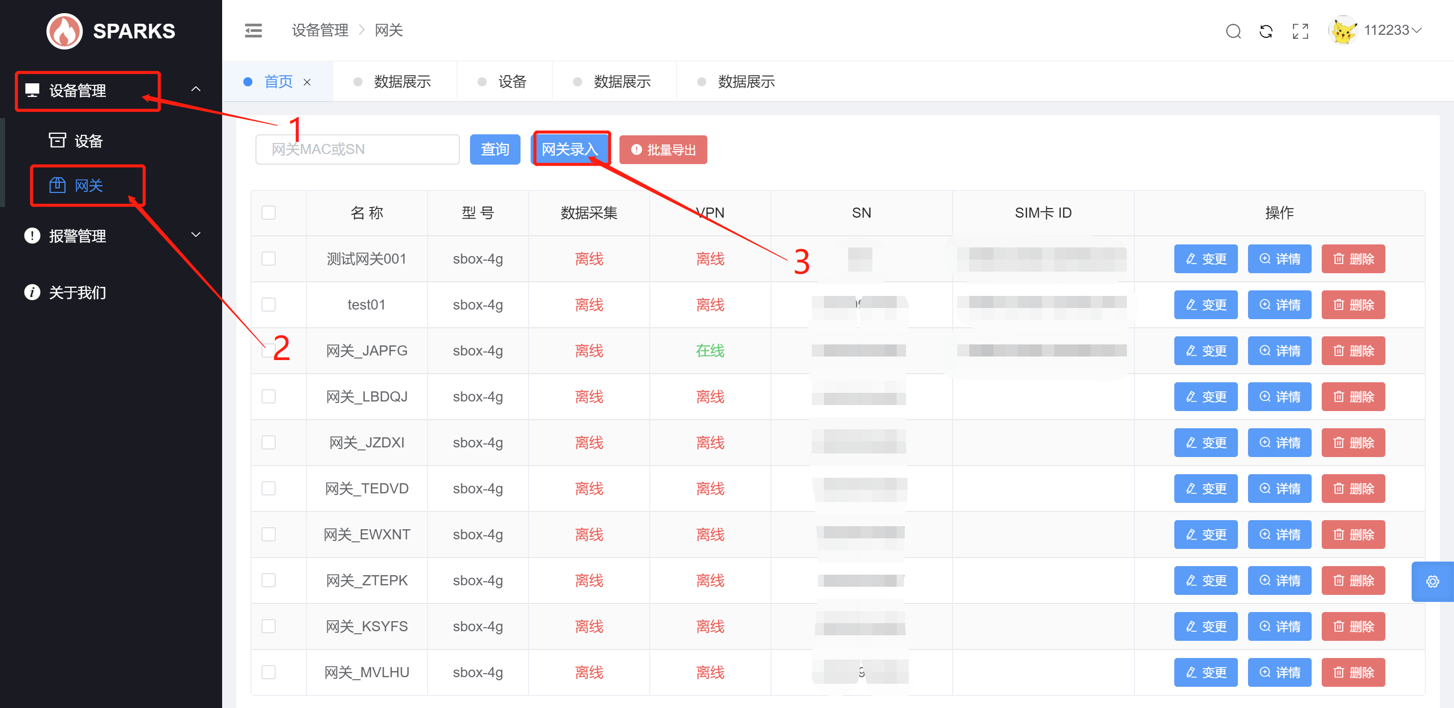Switch to the 设备 tab
This screenshot has height=708, width=1454.
pyautogui.click(x=512, y=82)
